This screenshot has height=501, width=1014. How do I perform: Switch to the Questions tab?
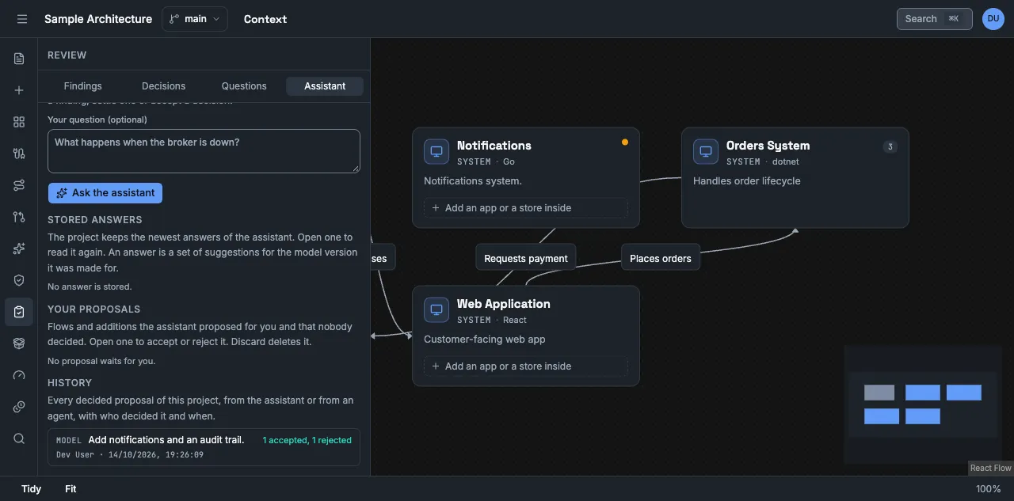244,86
